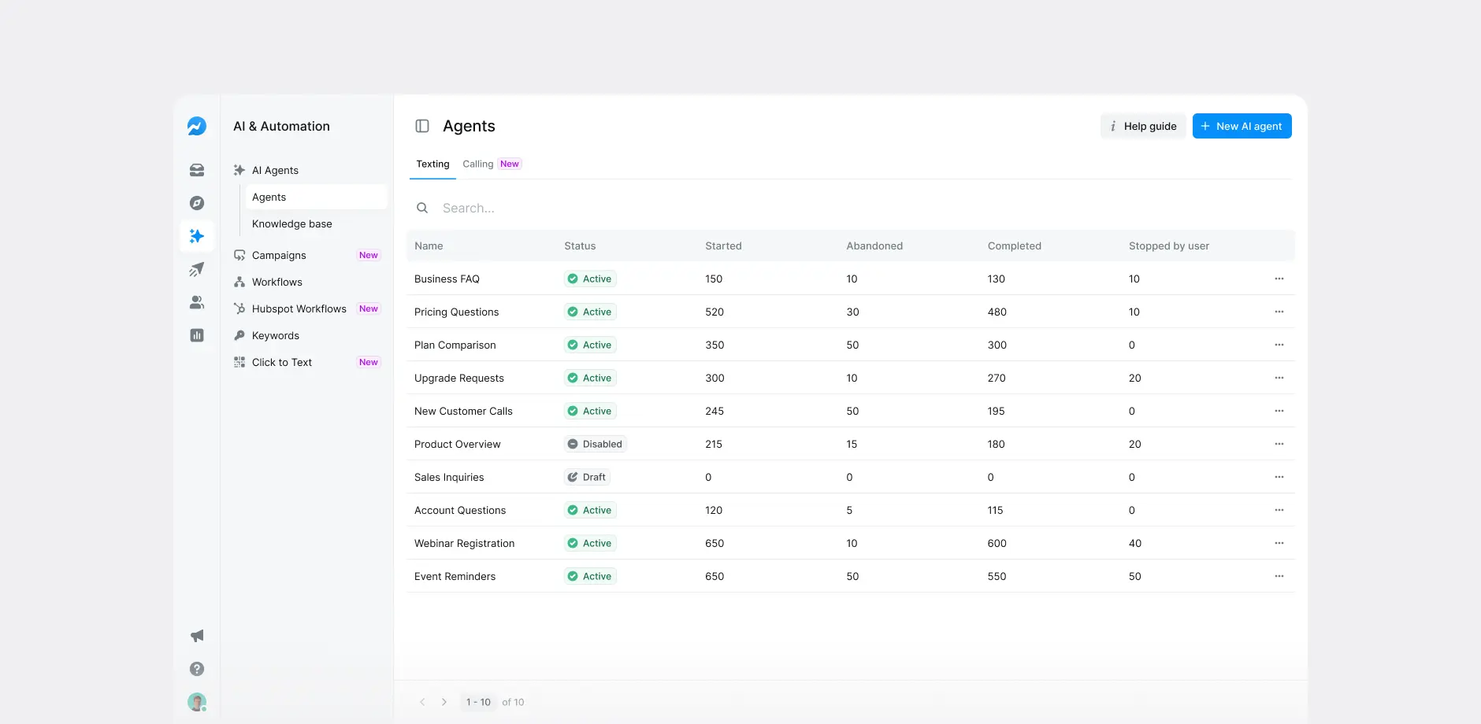
Task: Sort by the Abandoned column header
Action: (874, 246)
